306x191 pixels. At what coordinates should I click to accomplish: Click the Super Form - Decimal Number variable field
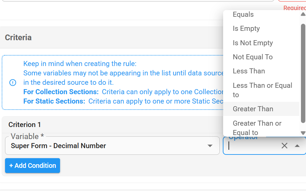coord(112,145)
